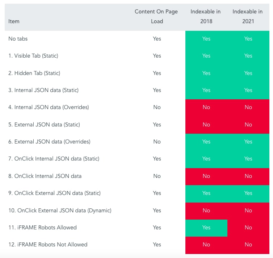Click the "No tabs" row label
The width and height of the screenshot is (273, 258).
click(18, 39)
